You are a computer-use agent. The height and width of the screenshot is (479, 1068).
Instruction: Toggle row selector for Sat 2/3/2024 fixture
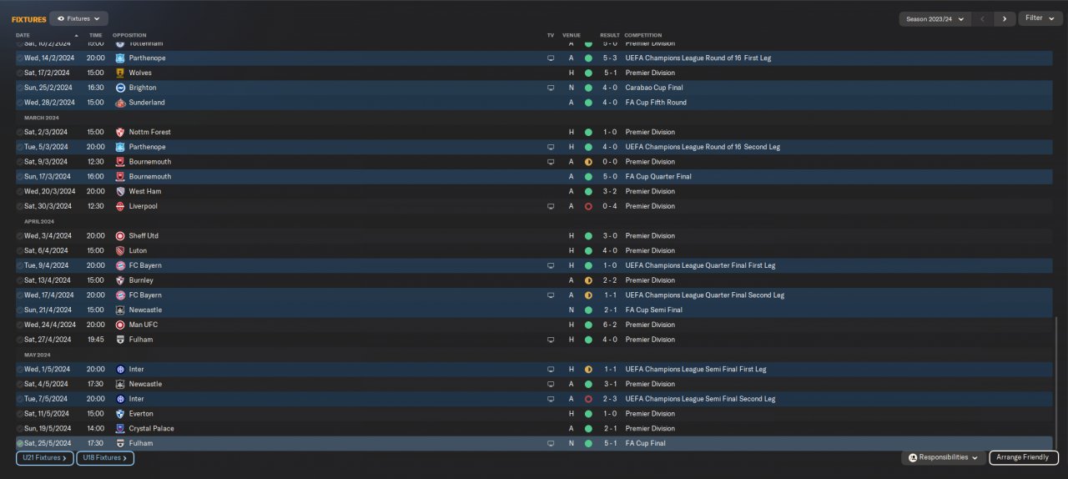pyautogui.click(x=20, y=133)
